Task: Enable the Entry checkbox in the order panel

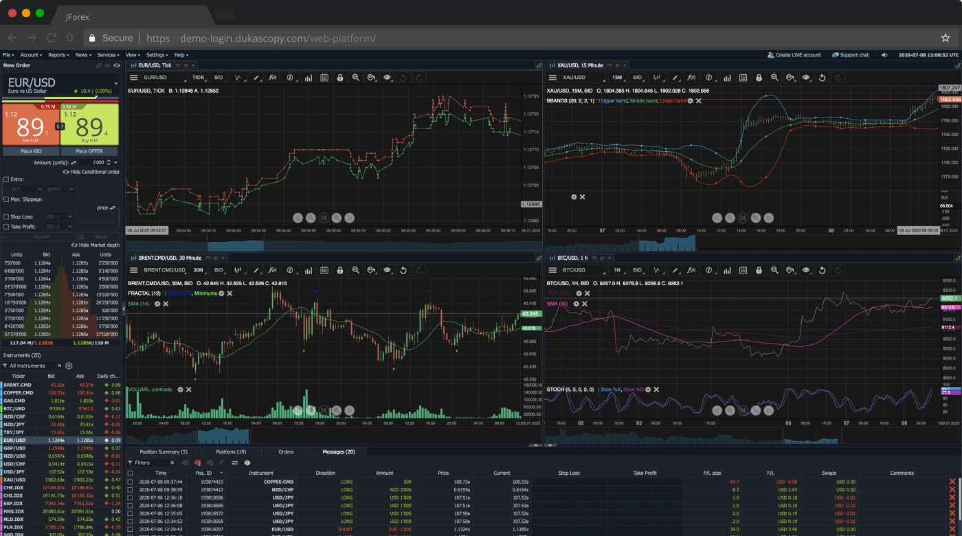Action: [5, 180]
